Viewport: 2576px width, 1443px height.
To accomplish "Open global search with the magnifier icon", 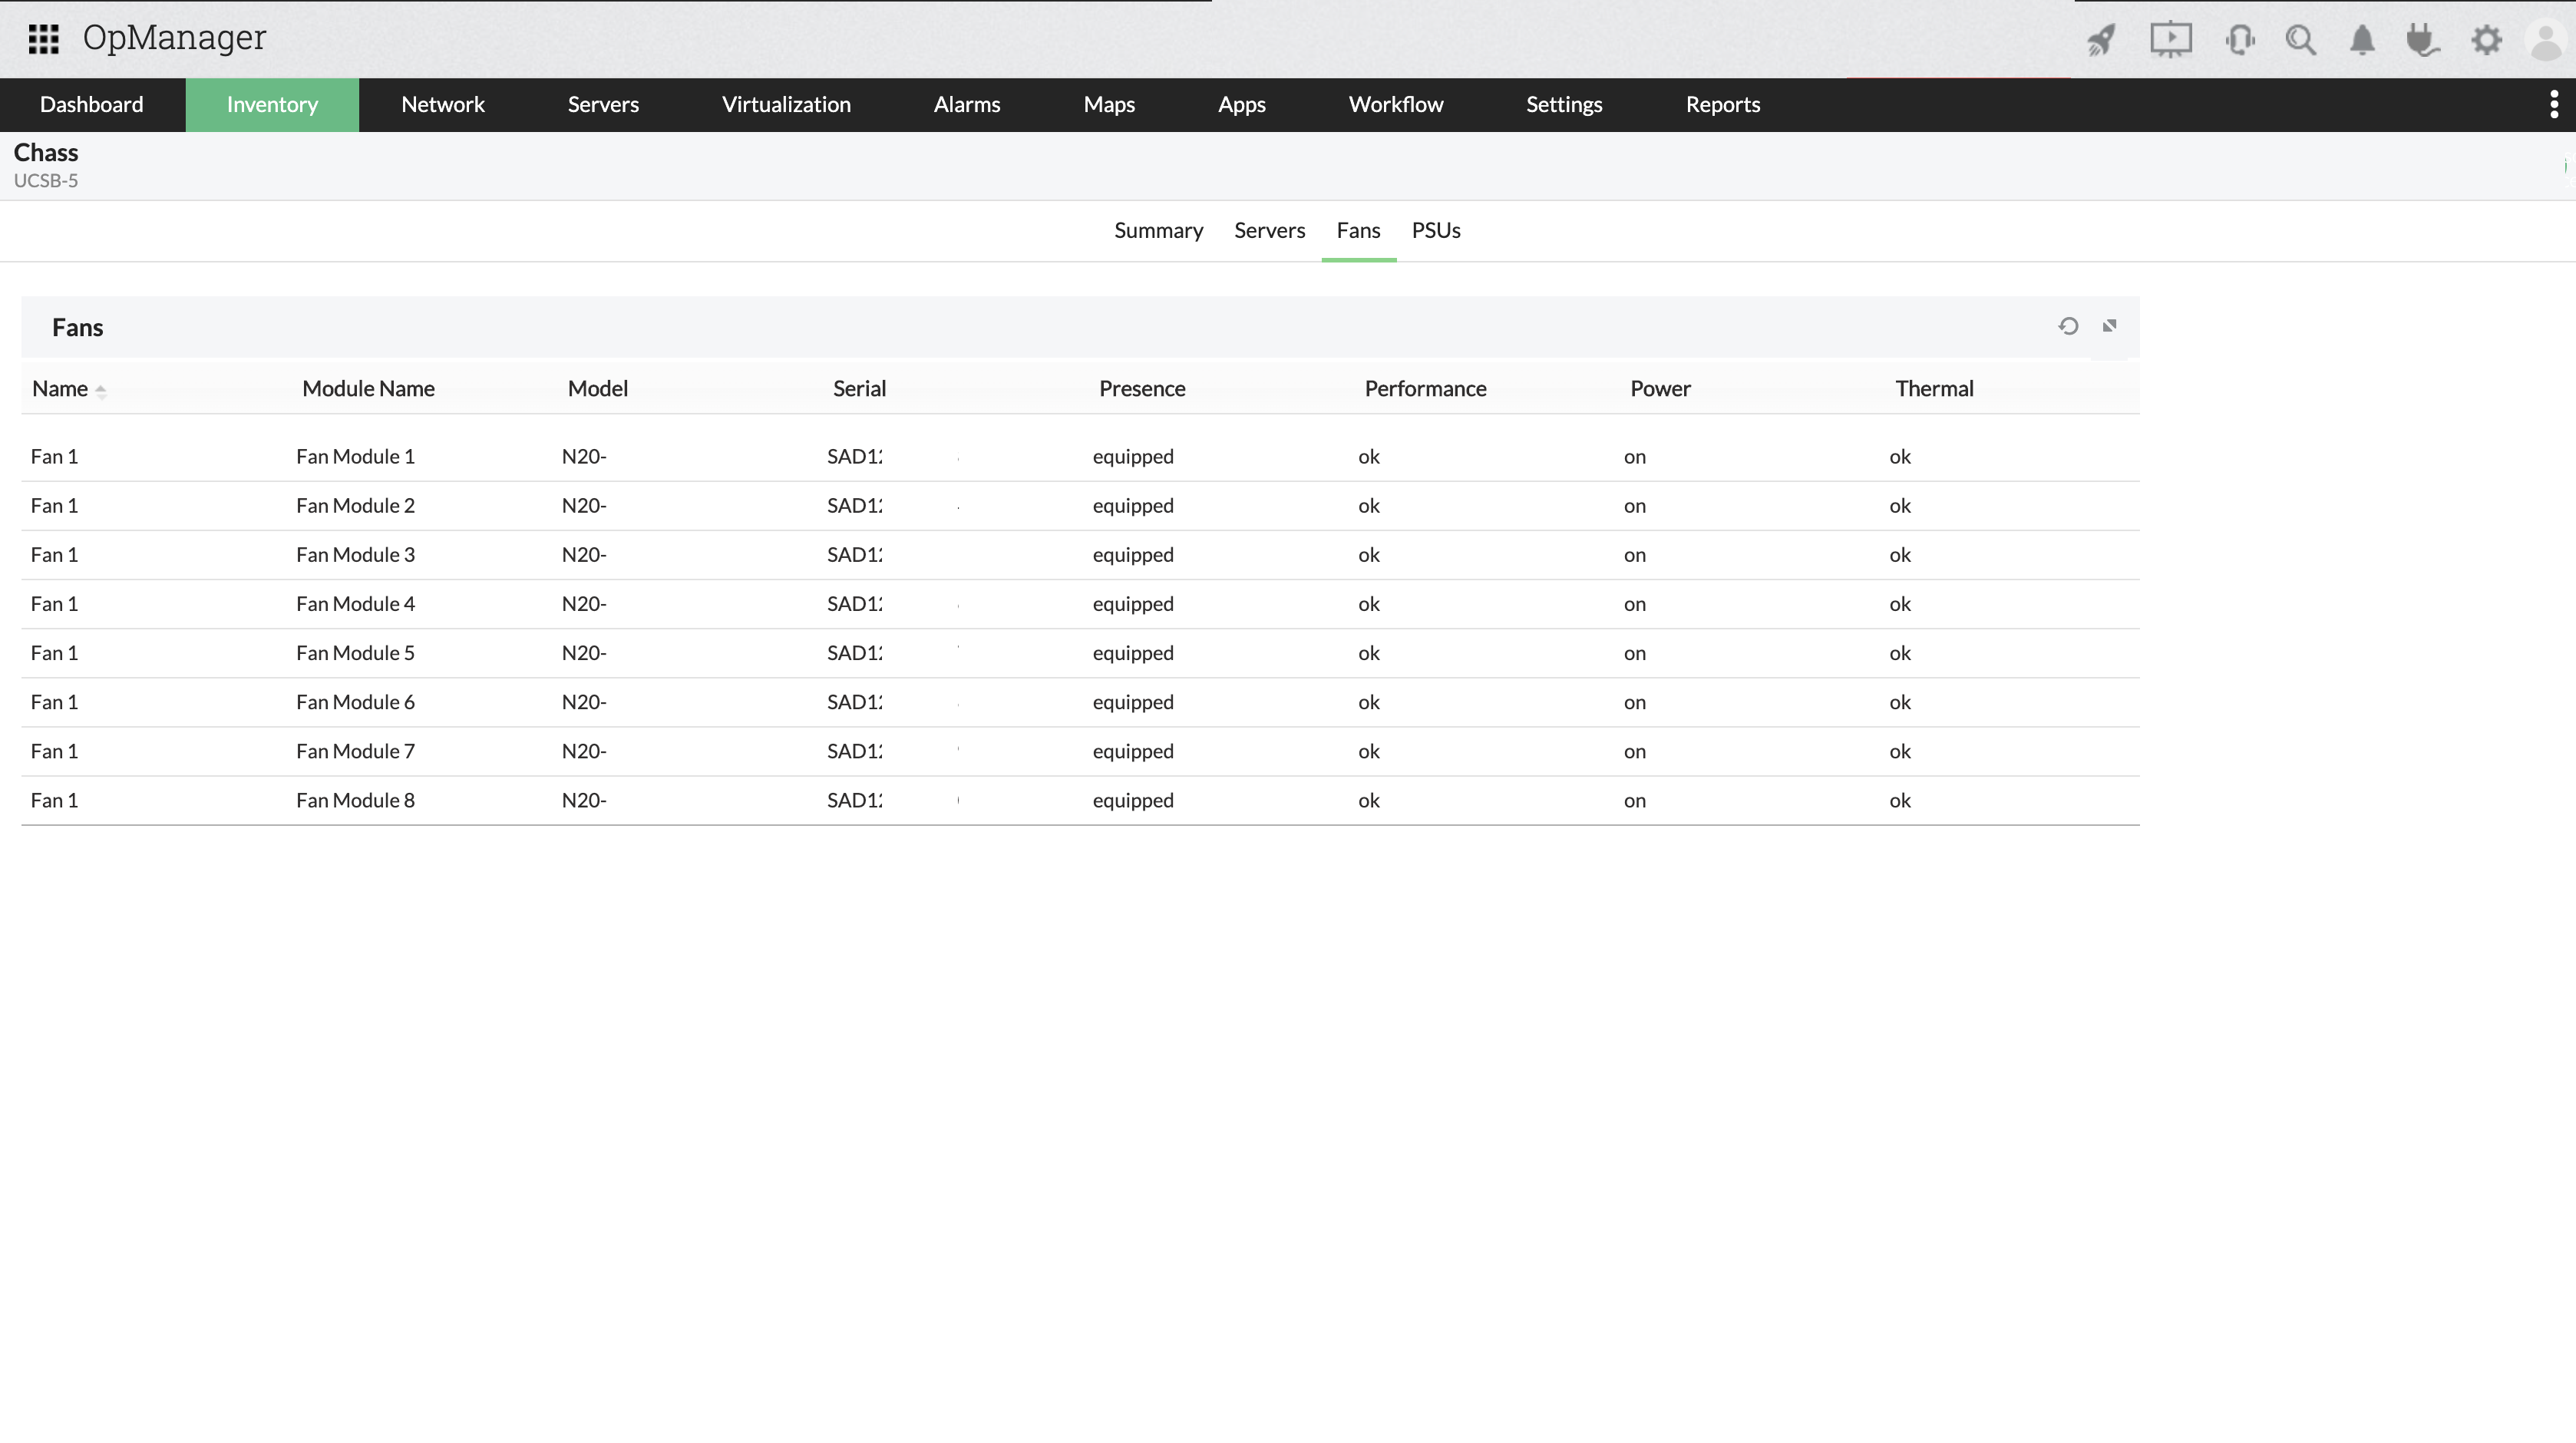I will click(2301, 40).
